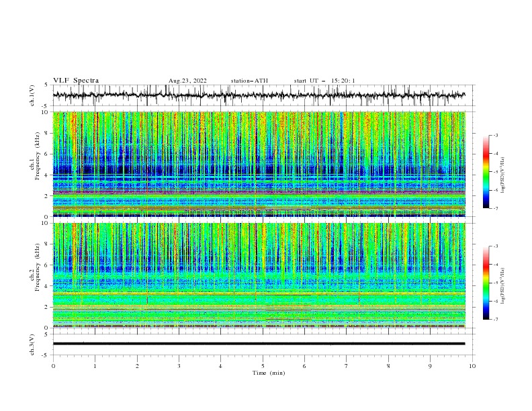
Task: Click the ch.2 frequency tick label "8"
Action: click(x=48, y=244)
